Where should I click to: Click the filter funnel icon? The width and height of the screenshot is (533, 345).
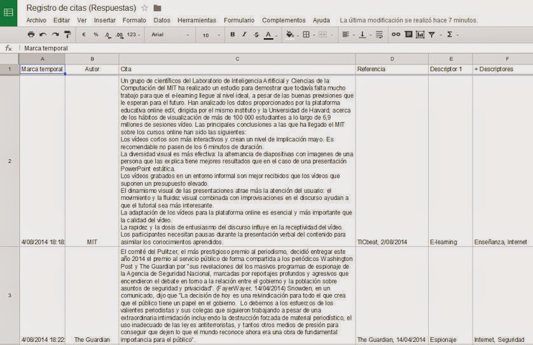tap(432, 35)
